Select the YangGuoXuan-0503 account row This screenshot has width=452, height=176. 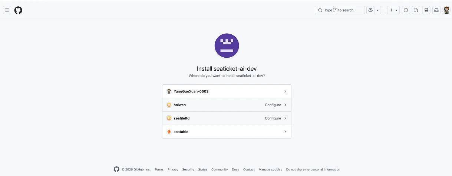[x=227, y=91]
